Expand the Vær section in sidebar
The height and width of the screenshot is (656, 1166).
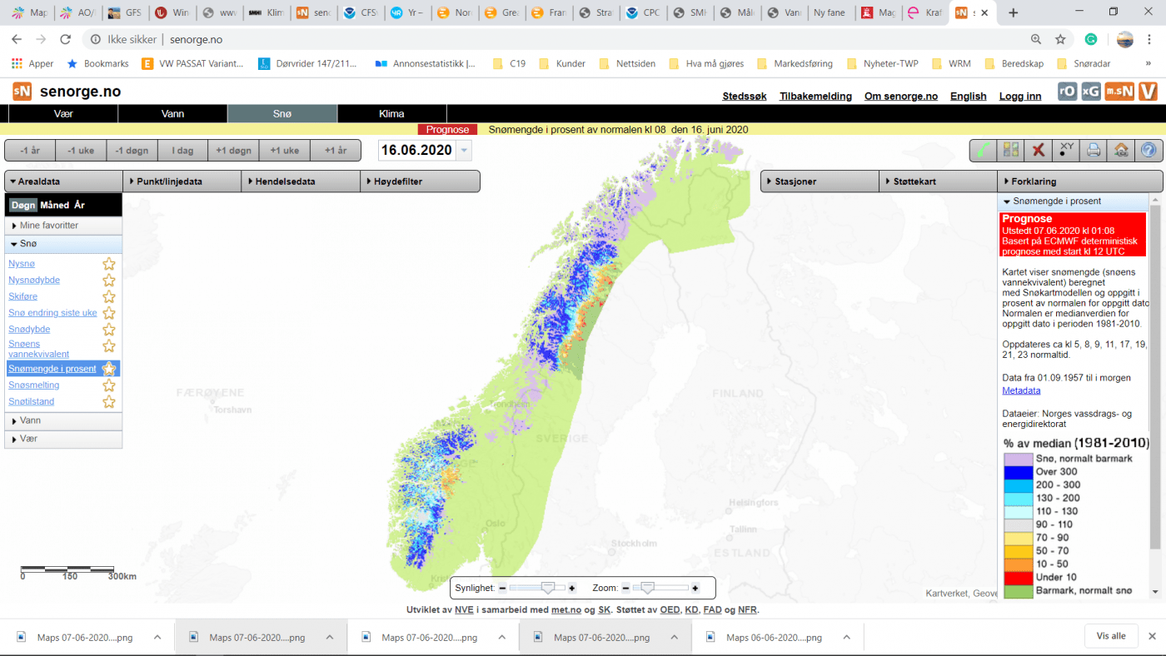[x=63, y=439]
